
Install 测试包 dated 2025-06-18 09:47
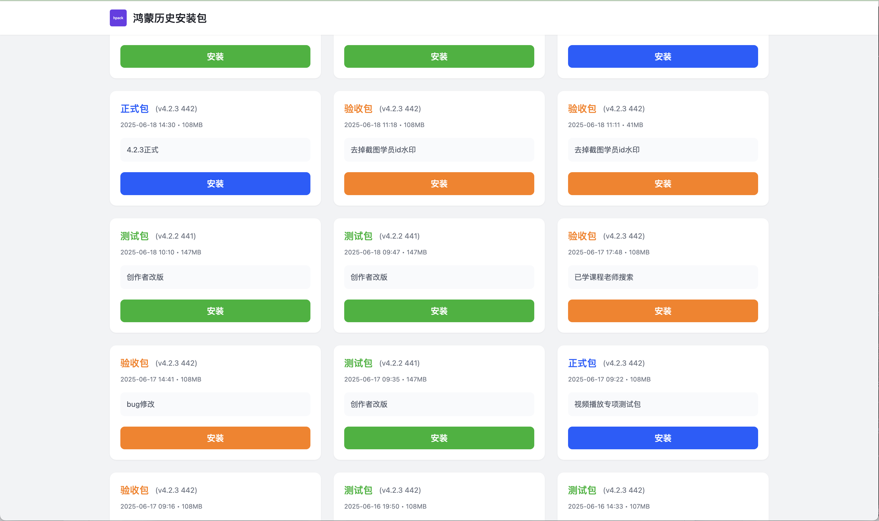pyautogui.click(x=439, y=311)
